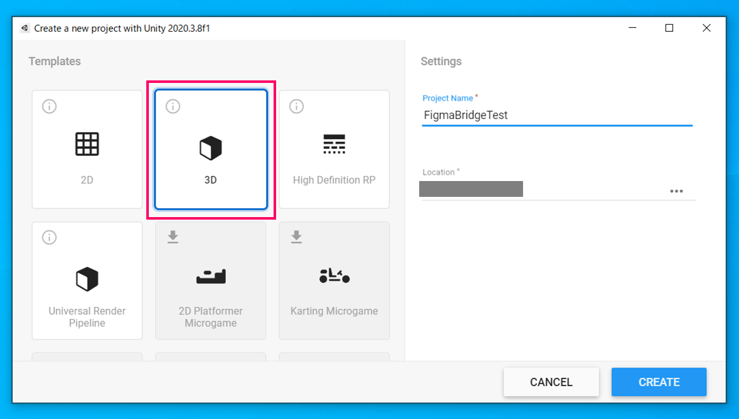This screenshot has width=739, height=419.
Task: Open info for High Definition RP template
Action: pyautogui.click(x=296, y=106)
